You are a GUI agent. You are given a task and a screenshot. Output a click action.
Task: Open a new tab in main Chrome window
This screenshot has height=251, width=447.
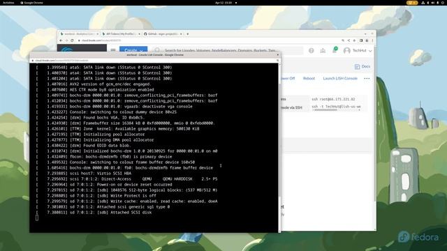point(188,34)
